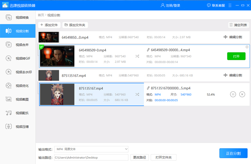Click 编辑分割 for 875135167.mp4 row

tap(233, 75)
